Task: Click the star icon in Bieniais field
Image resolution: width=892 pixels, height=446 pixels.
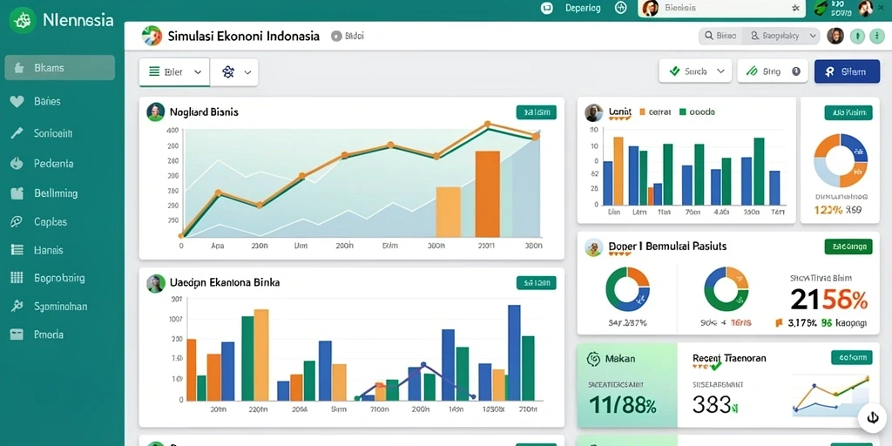Action: click(795, 9)
